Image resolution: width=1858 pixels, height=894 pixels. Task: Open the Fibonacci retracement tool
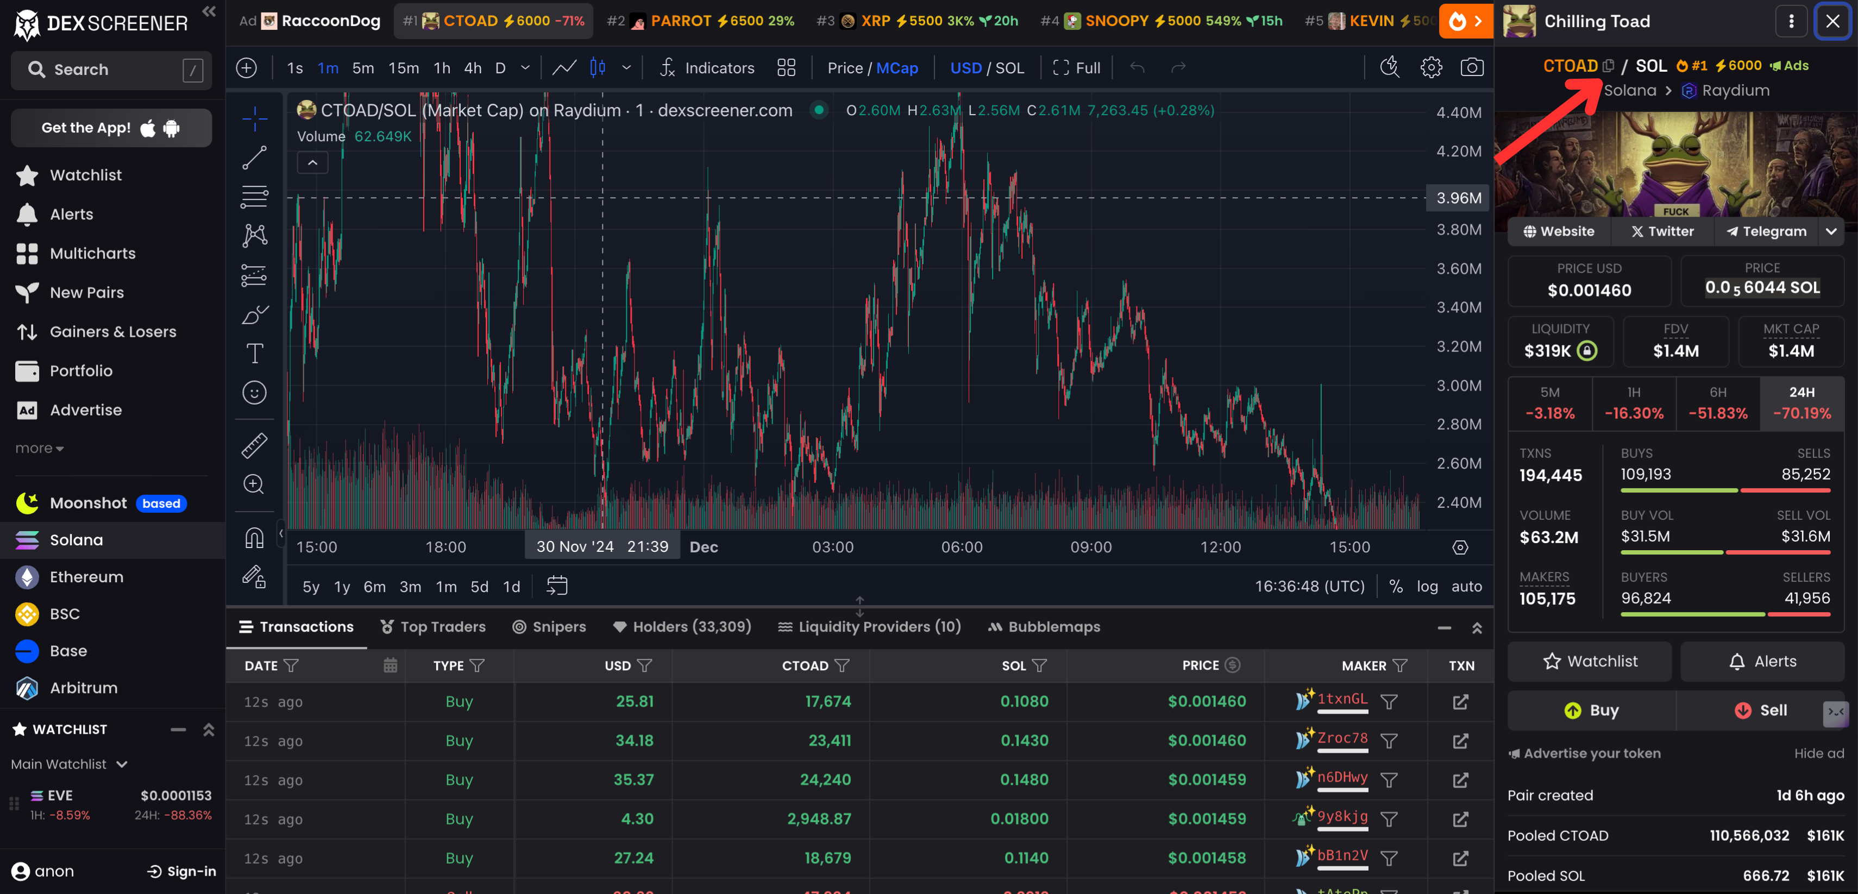click(x=254, y=196)
